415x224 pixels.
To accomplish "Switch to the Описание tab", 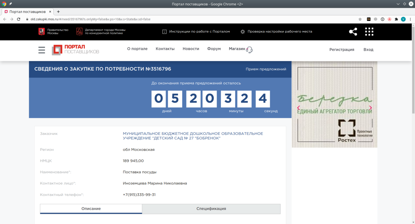I will tap(91, 209).
